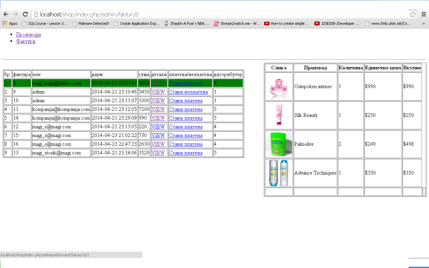Reload the page with refresh icon

[25, 14]
